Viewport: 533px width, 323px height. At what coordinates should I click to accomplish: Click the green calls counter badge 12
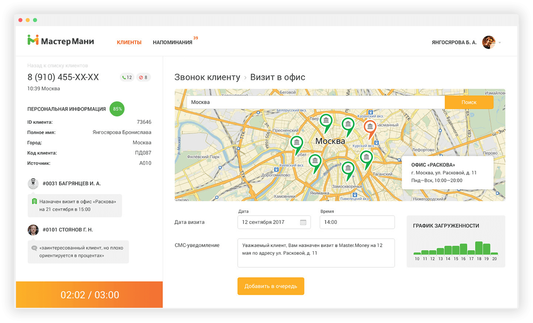pos(127,77)
